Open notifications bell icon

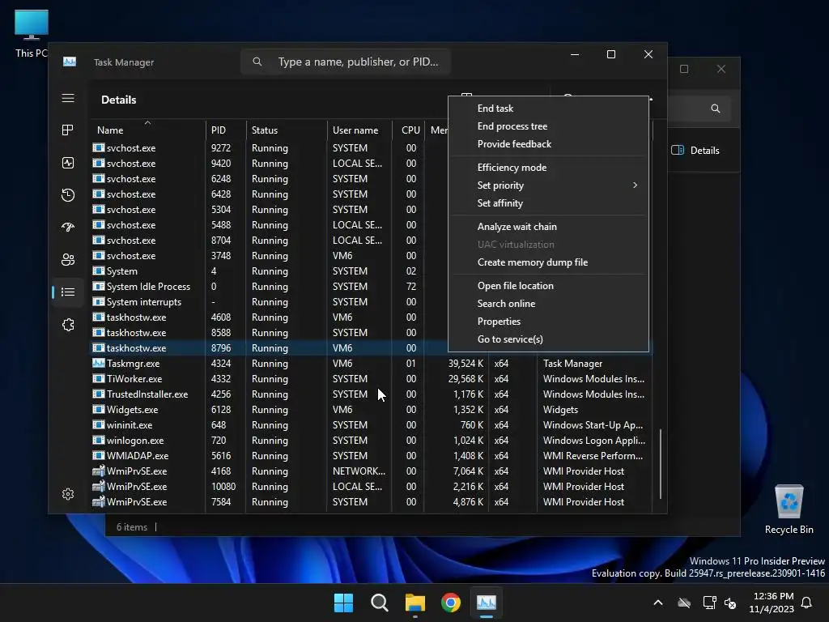click(x=807, y=603)
